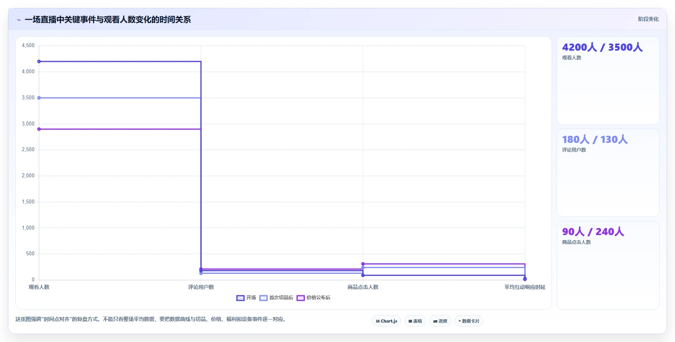Click the 表格 tag icon
This screenshot has width=675, height=342.
coord(410,321)
